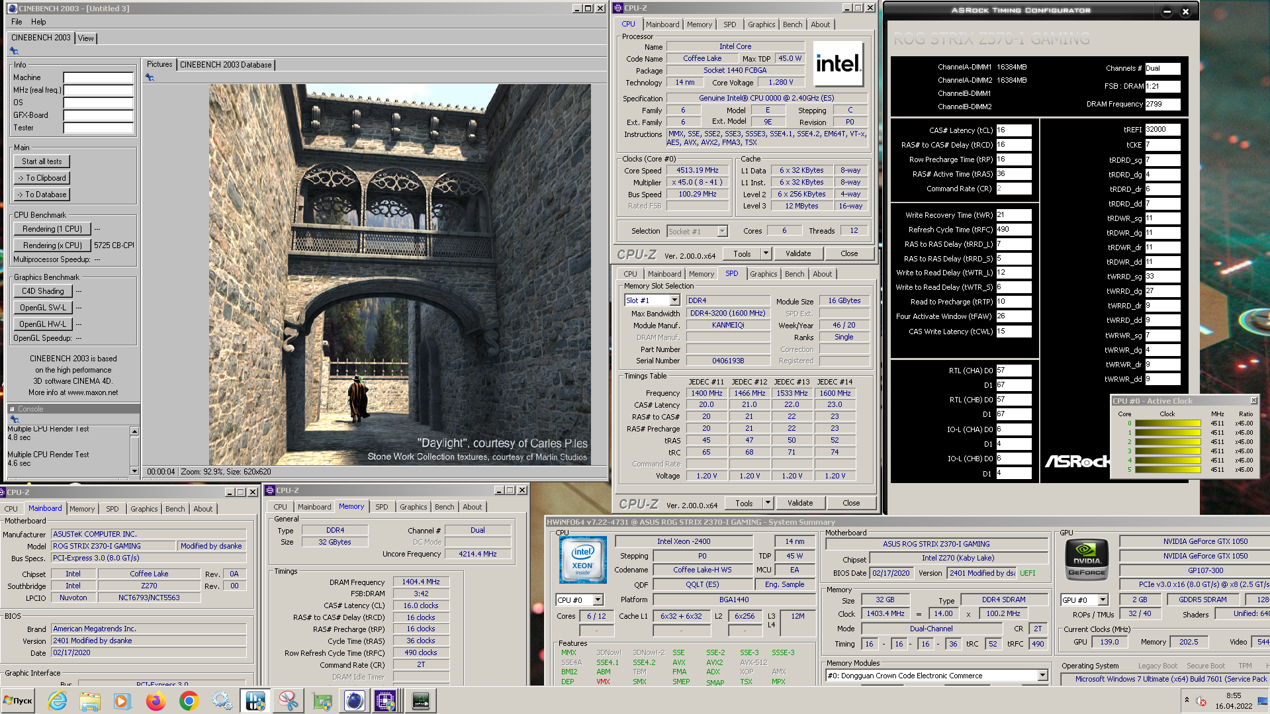Launch Windows Media Player from taskbar

pyautogui.click(x=122, y=701)
